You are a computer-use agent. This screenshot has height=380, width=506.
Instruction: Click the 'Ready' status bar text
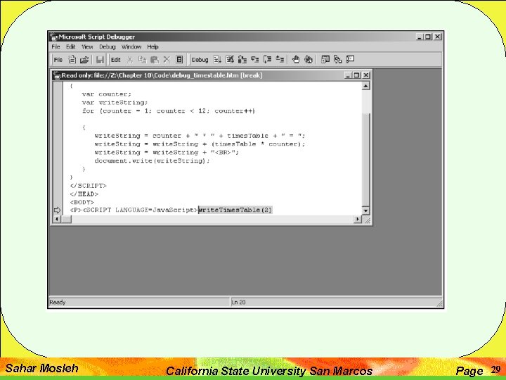[58, 303]
